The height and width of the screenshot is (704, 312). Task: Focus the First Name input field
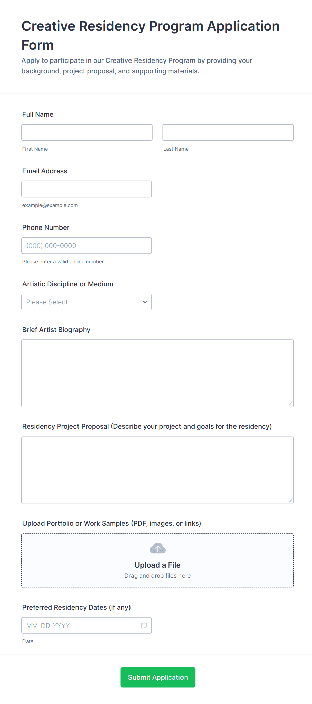click(x=87, y=133)
